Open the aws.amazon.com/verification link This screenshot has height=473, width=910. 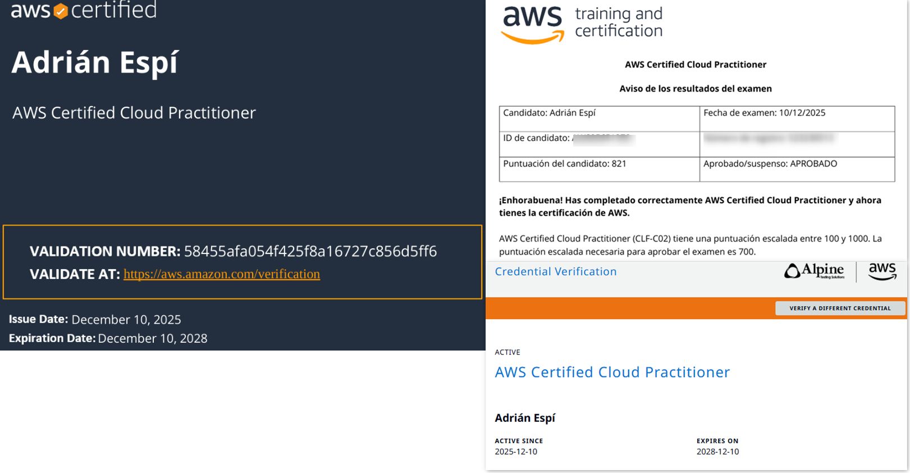coord(222,274)
